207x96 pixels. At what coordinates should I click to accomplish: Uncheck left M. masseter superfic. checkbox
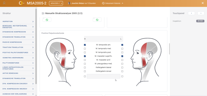pos(122,56)
